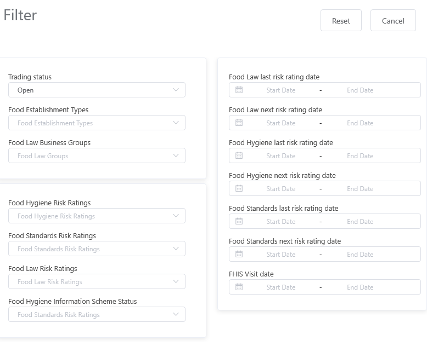Click chevron in Food Law Groups field

tap(176, 155)
